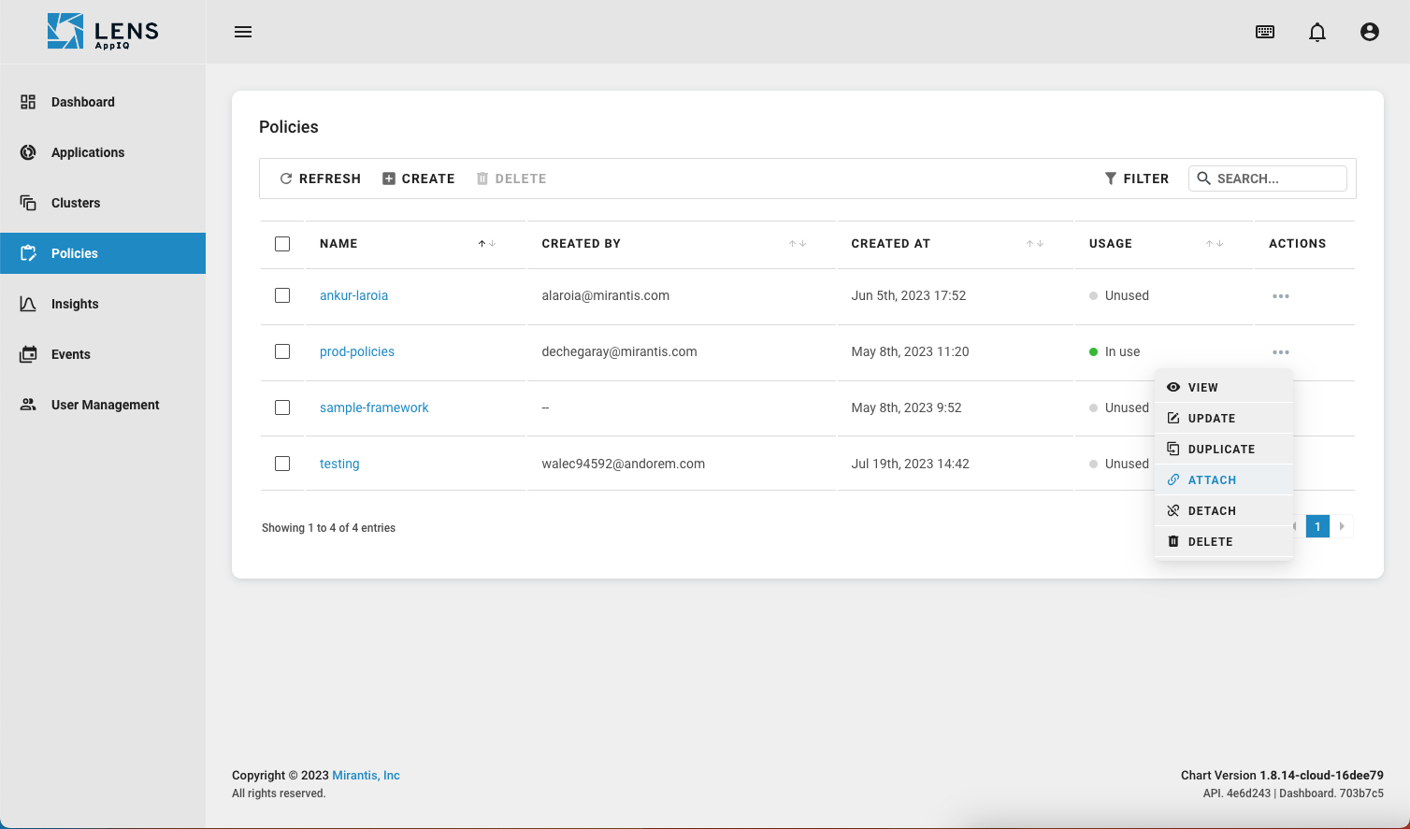Viewport: 1410px width, 829px height.
Task: Click the Insights chart icon
Action: pyautogui.click(x=28, y=304)
